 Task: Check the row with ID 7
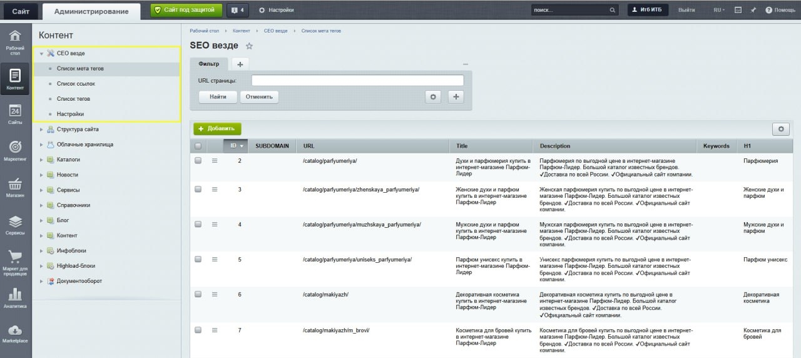198,330
